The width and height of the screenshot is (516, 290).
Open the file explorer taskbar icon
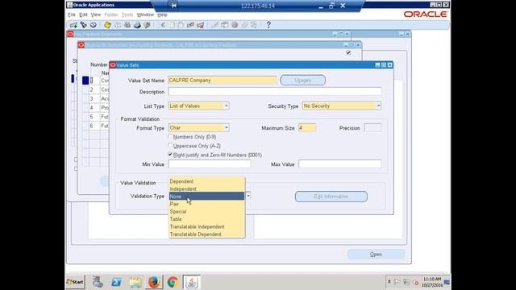pyautogui.click(x=135, y=282)
